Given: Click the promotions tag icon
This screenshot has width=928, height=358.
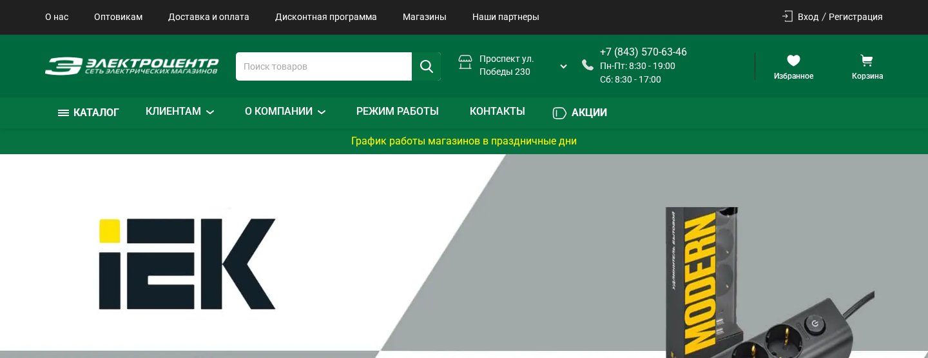Looking at the screenshot, I should point(559,113).
